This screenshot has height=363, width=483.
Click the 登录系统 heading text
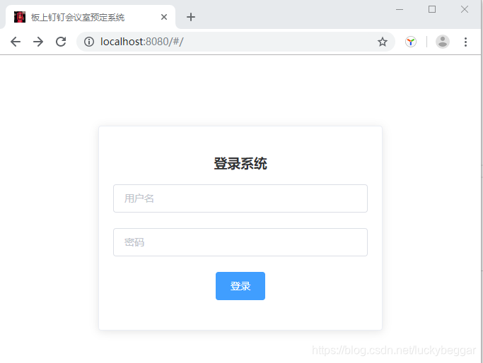tap(240, 163)
